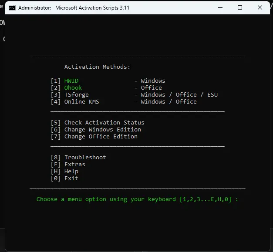Click the [E] bracket label
Viewport: 273px width, 252px height.
pyautogui.click(x=56, y=164)
